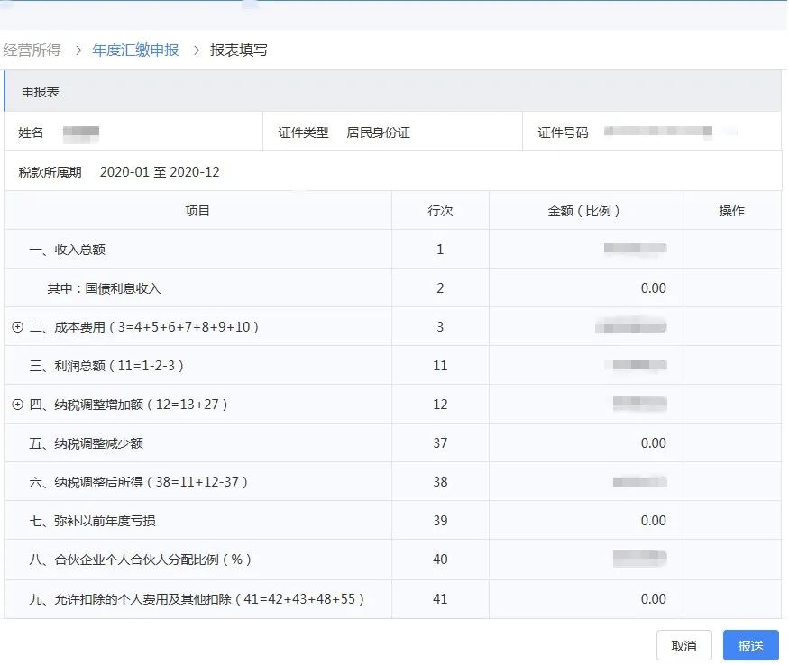Click the 申报表 section header

[x=41, y=92]
